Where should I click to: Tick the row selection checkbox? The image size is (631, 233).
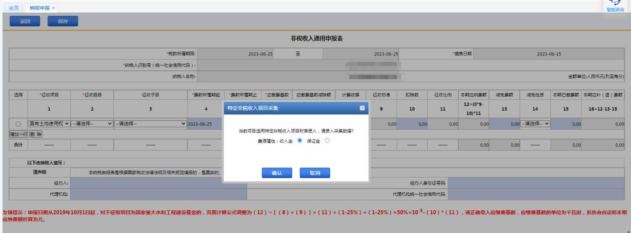(x=18, y=124)
